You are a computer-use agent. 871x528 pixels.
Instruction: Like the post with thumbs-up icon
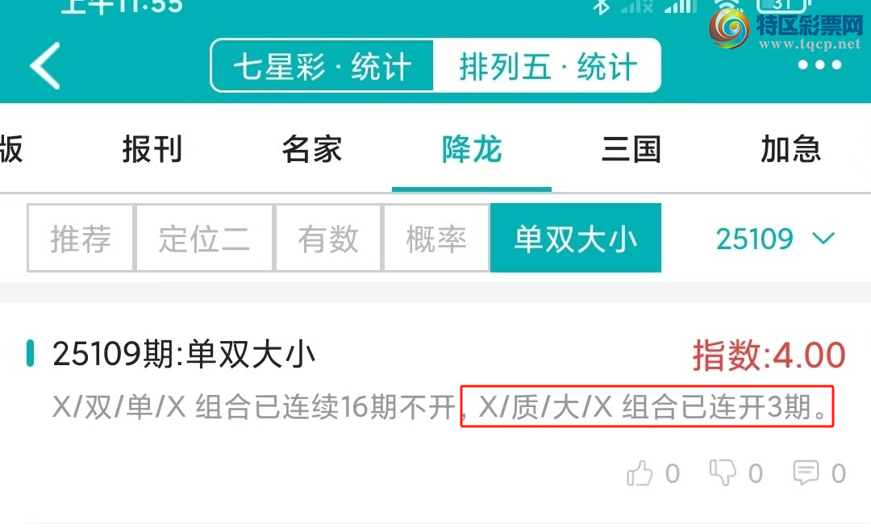(640, 474)
